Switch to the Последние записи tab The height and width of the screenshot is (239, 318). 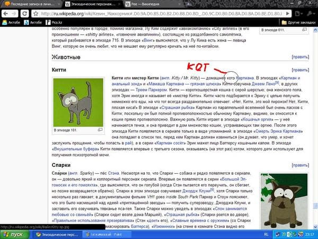pos(31,4)
